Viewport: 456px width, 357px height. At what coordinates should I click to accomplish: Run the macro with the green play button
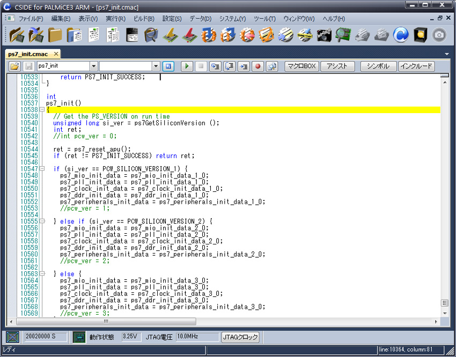(187, 66)
